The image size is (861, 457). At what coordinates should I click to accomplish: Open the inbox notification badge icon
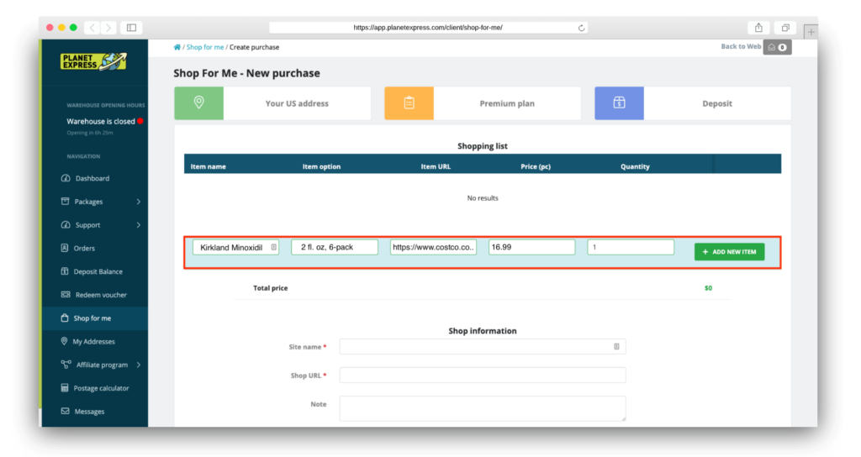[x=777, y=47]
